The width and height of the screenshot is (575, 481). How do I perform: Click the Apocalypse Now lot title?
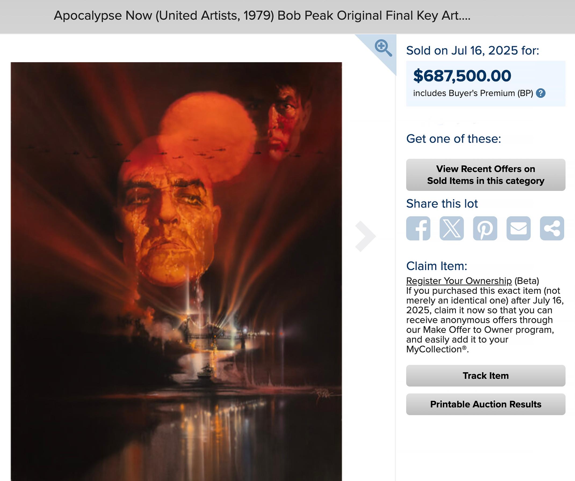262,16
